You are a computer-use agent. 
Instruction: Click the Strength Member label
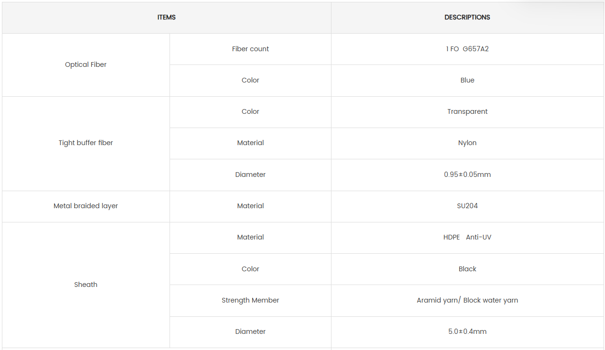(x=250, y=301)
